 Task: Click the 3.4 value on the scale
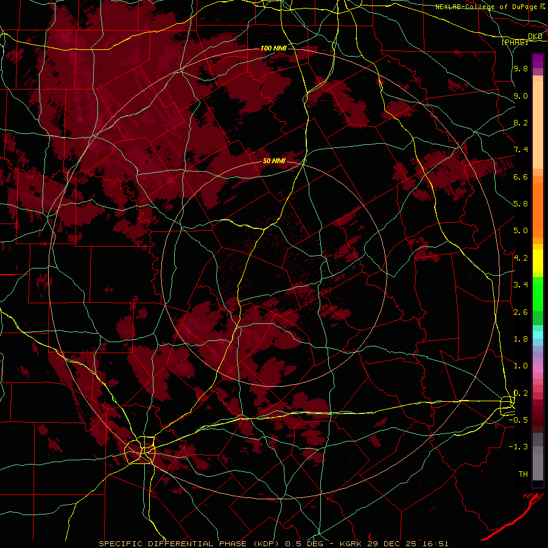(x=521, y=285)
